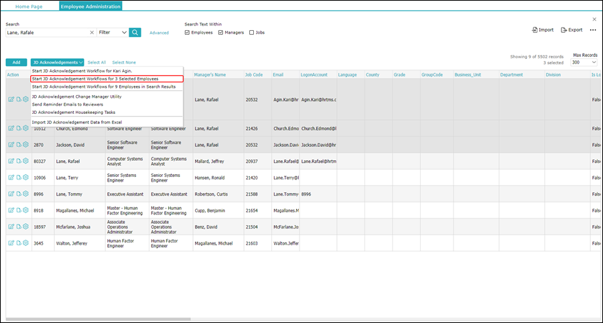Click the edit icon for Lane, Rafael row
This screenshot has width=603, height=323.
pos(11,161)
